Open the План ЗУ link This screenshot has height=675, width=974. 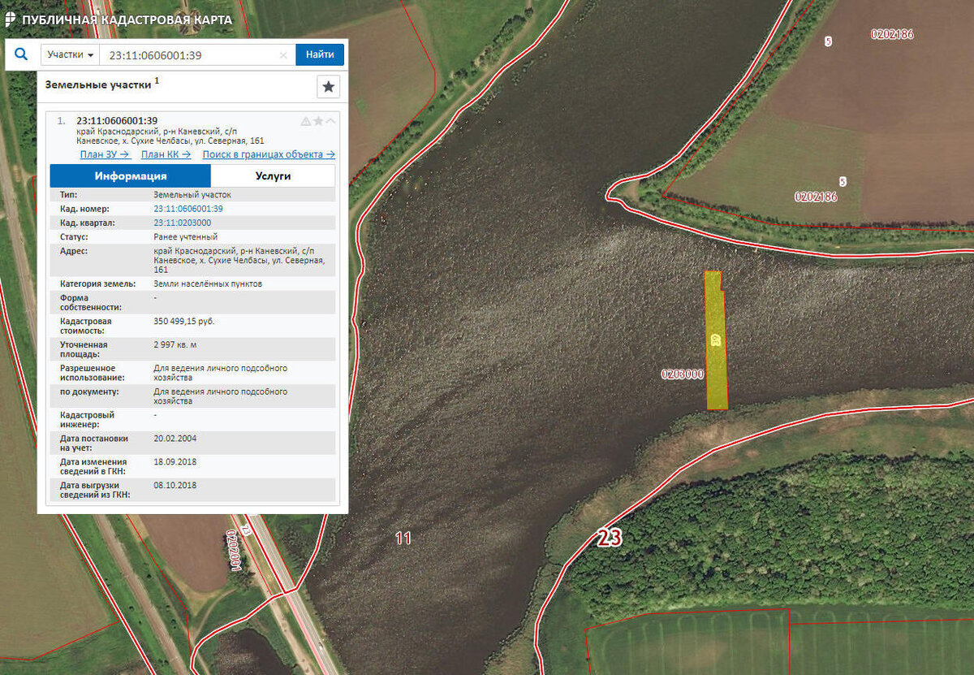105,154
